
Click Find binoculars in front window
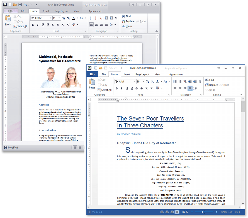[x=210, y=80]
